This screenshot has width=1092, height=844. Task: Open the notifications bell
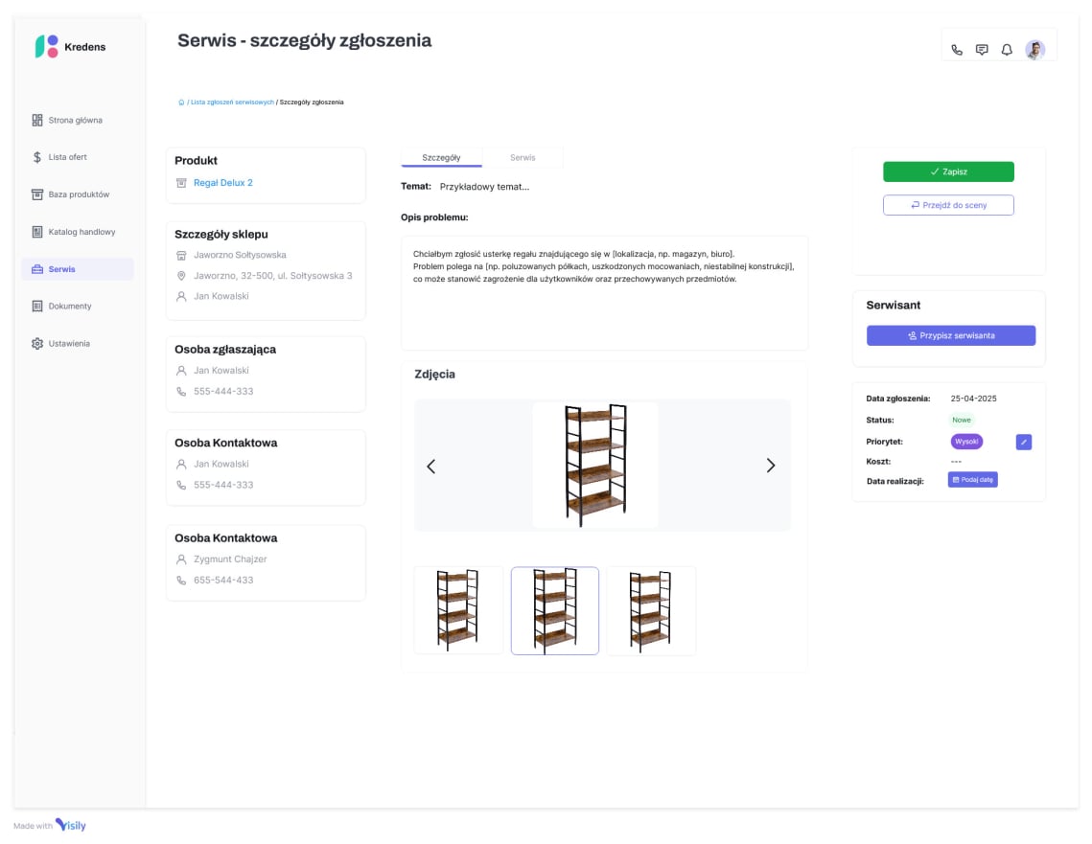click(x=1006, y=49)
